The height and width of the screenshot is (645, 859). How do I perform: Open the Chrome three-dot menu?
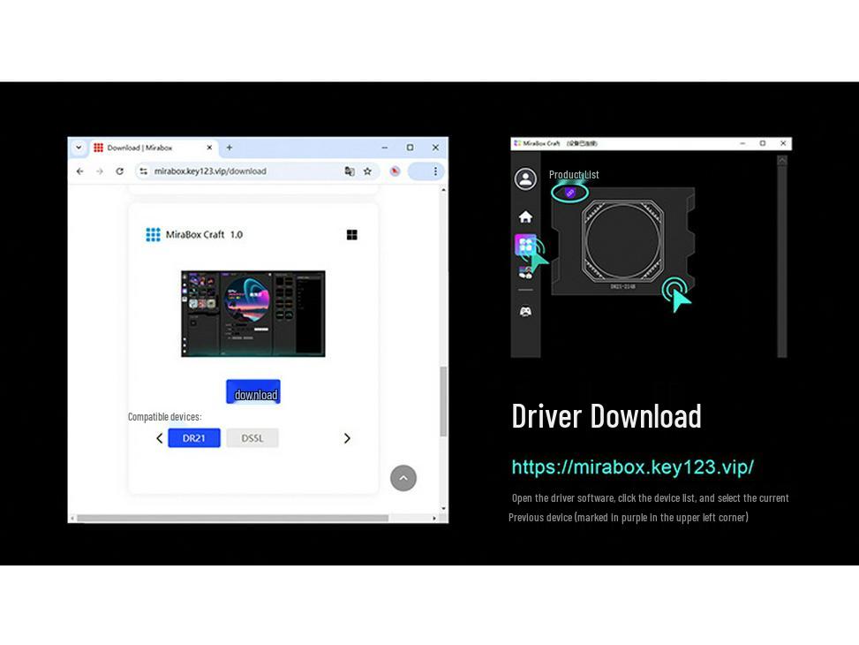(x=434, y=171)
